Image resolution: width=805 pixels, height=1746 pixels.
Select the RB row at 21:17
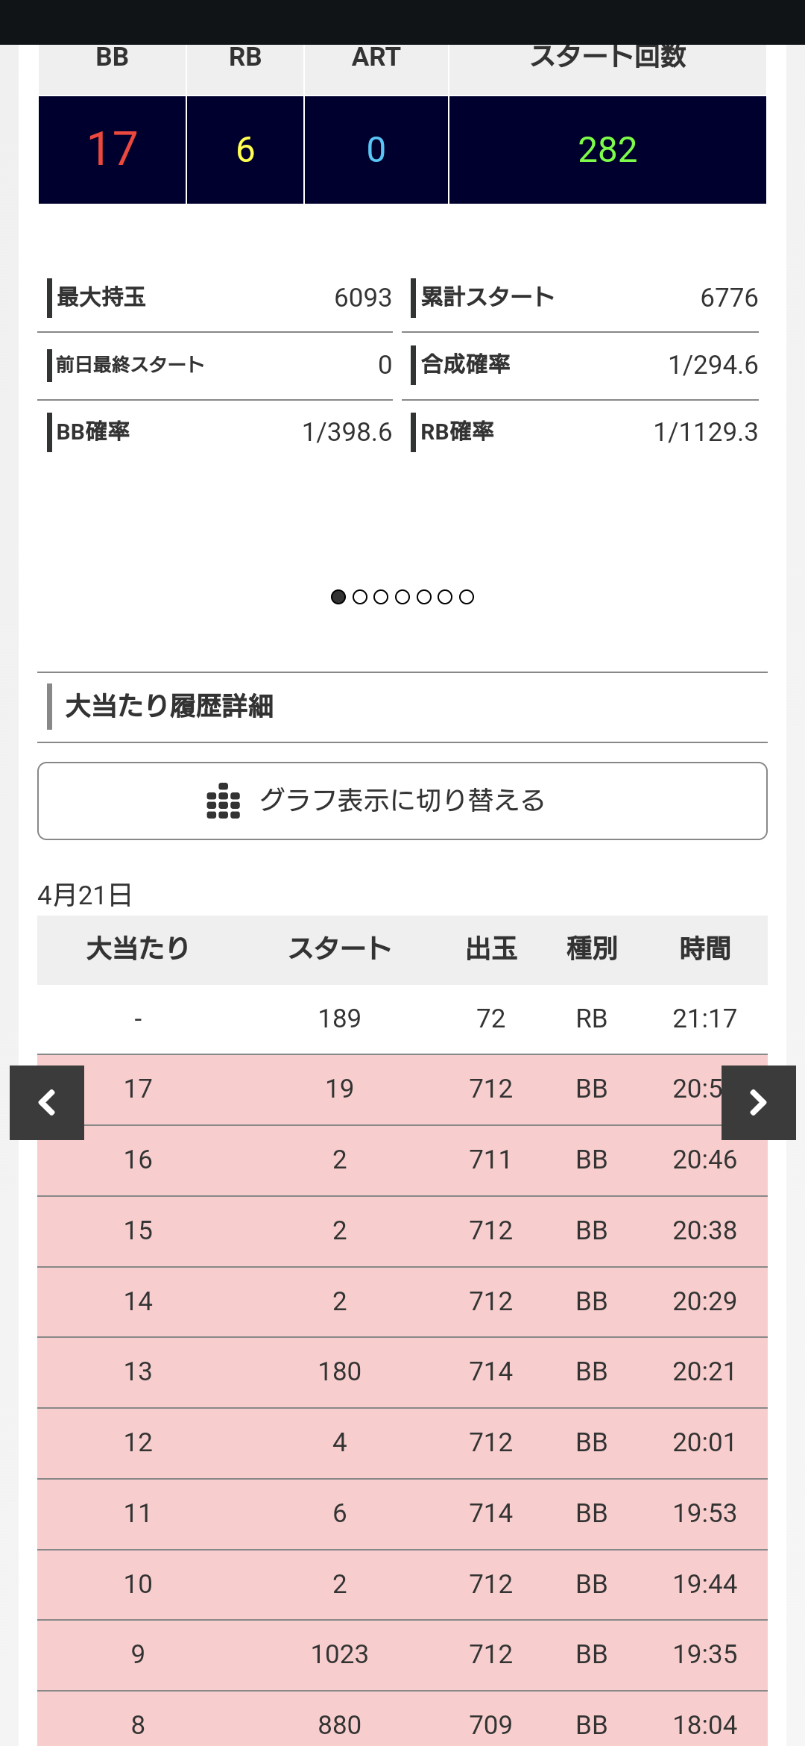tap(402, 1018)
